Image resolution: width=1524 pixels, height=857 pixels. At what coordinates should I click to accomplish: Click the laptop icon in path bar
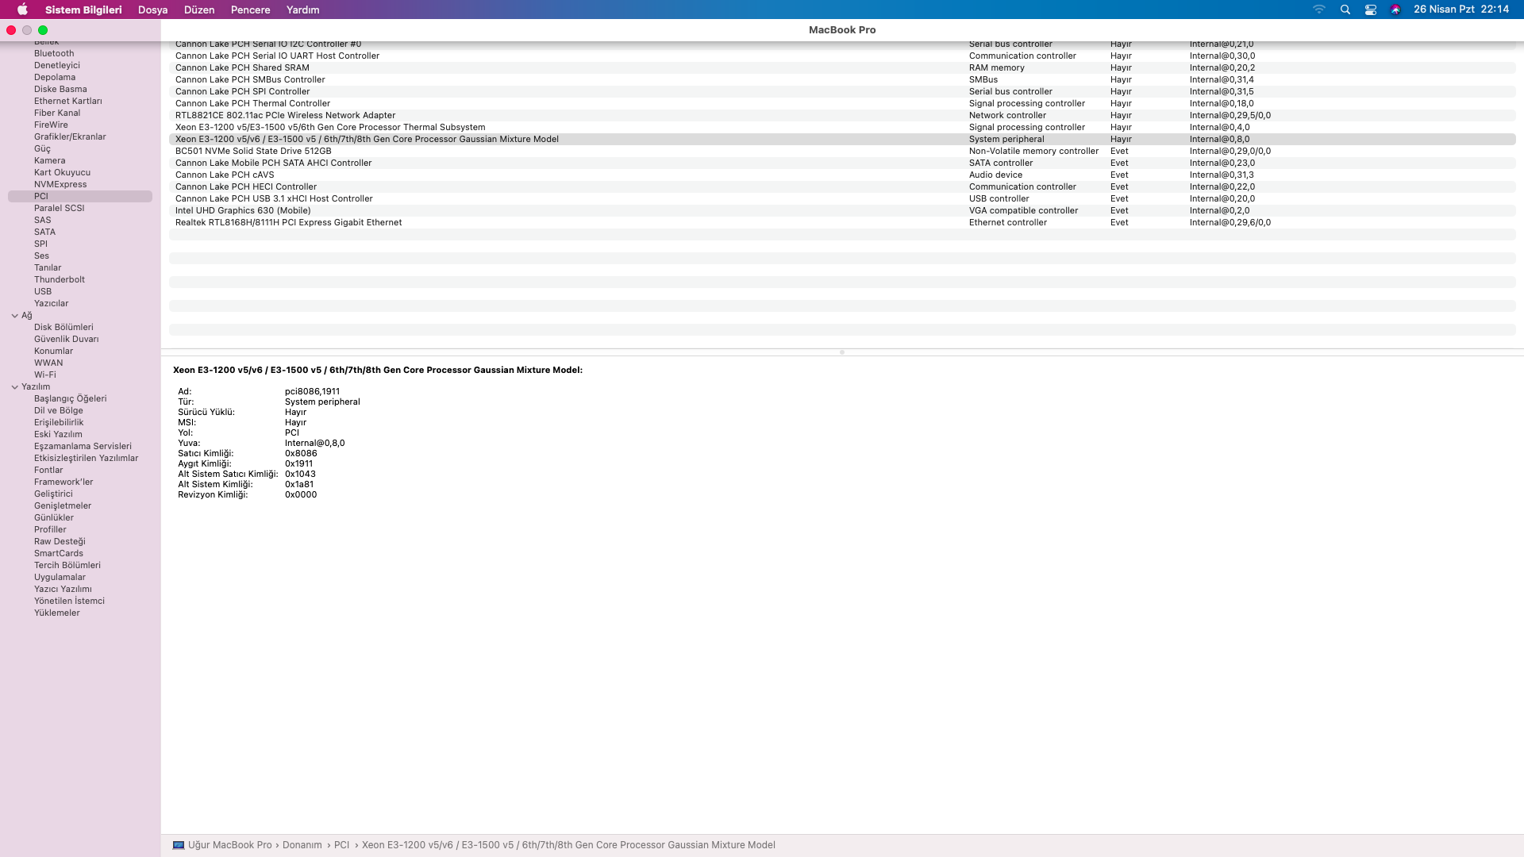pyautogui.click(x=179, y=845)
